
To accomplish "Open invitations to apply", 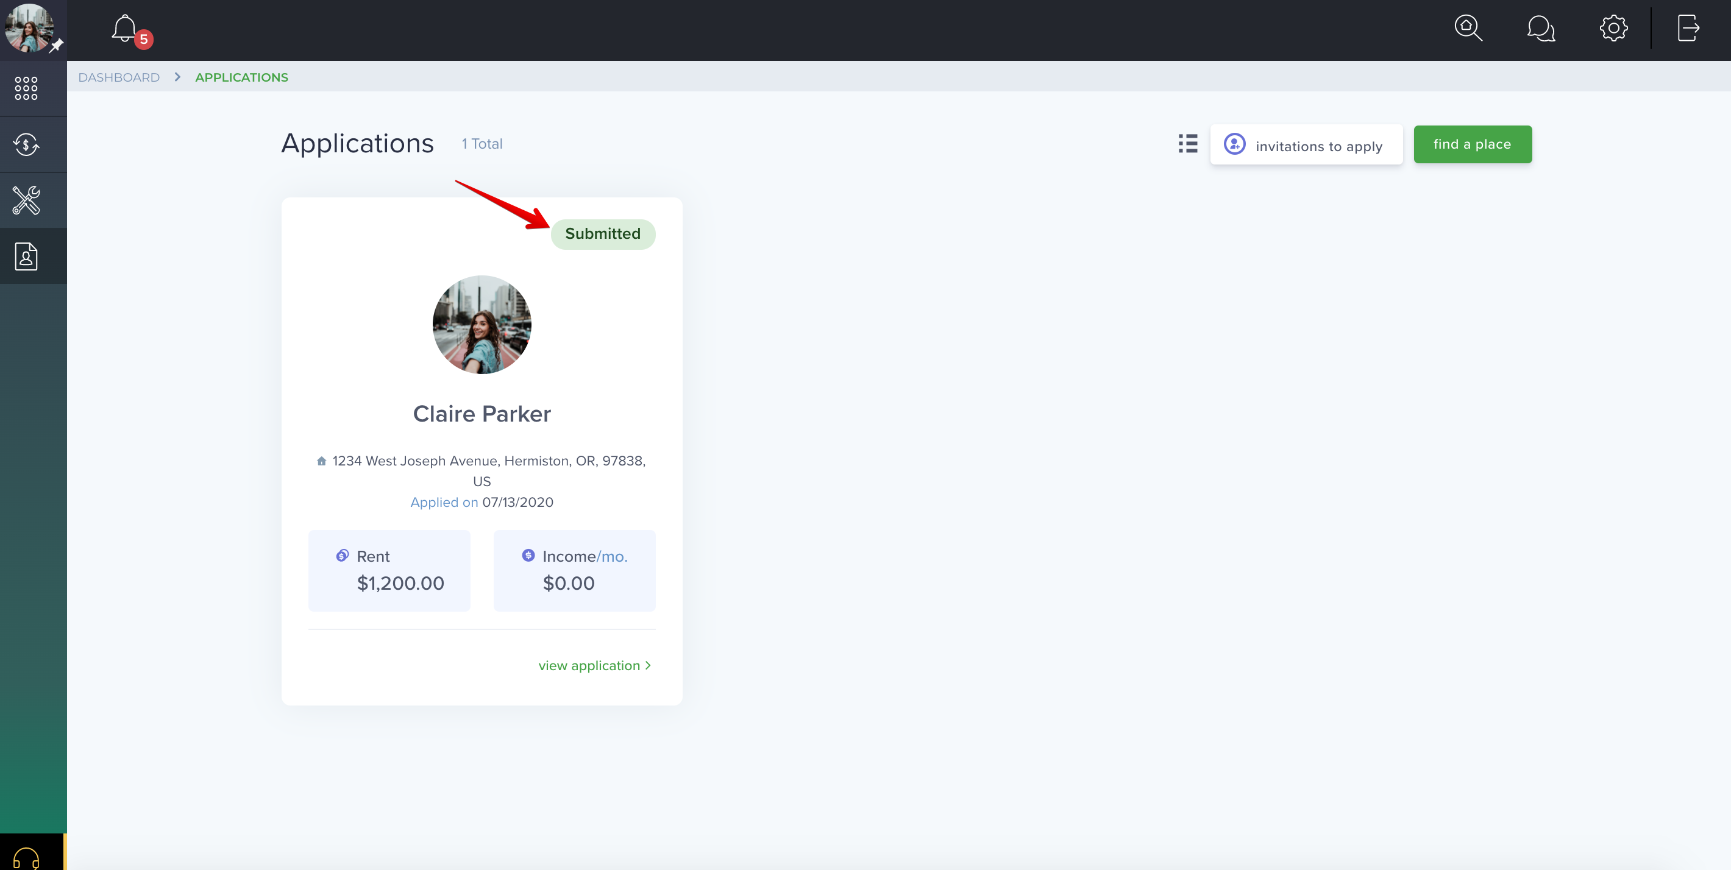I will (1306, 144).
